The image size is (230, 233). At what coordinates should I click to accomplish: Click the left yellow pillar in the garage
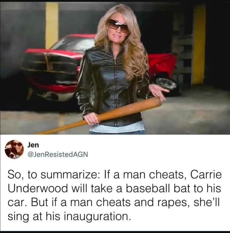52,25
